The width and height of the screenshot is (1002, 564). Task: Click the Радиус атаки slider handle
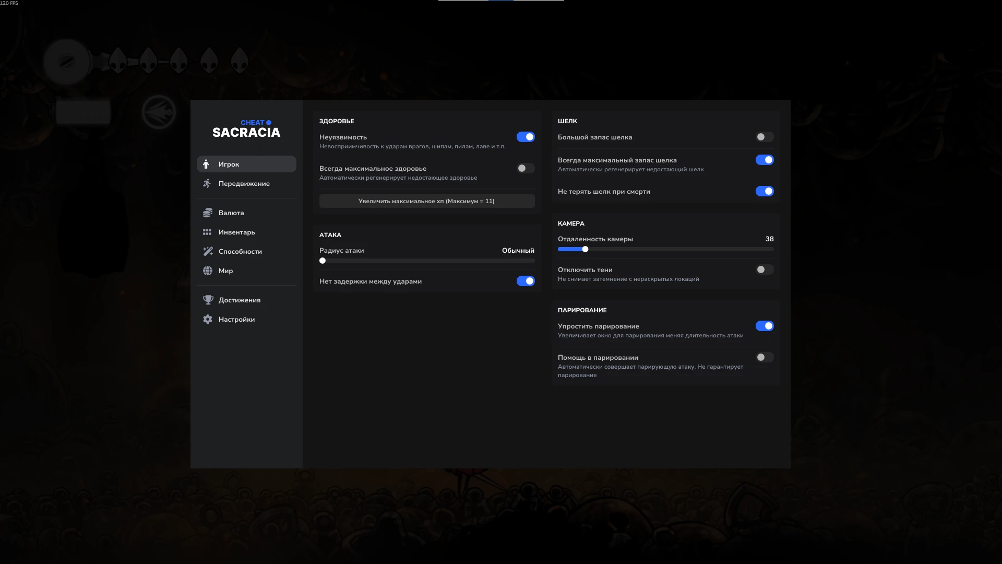click(x=323, y=261)
